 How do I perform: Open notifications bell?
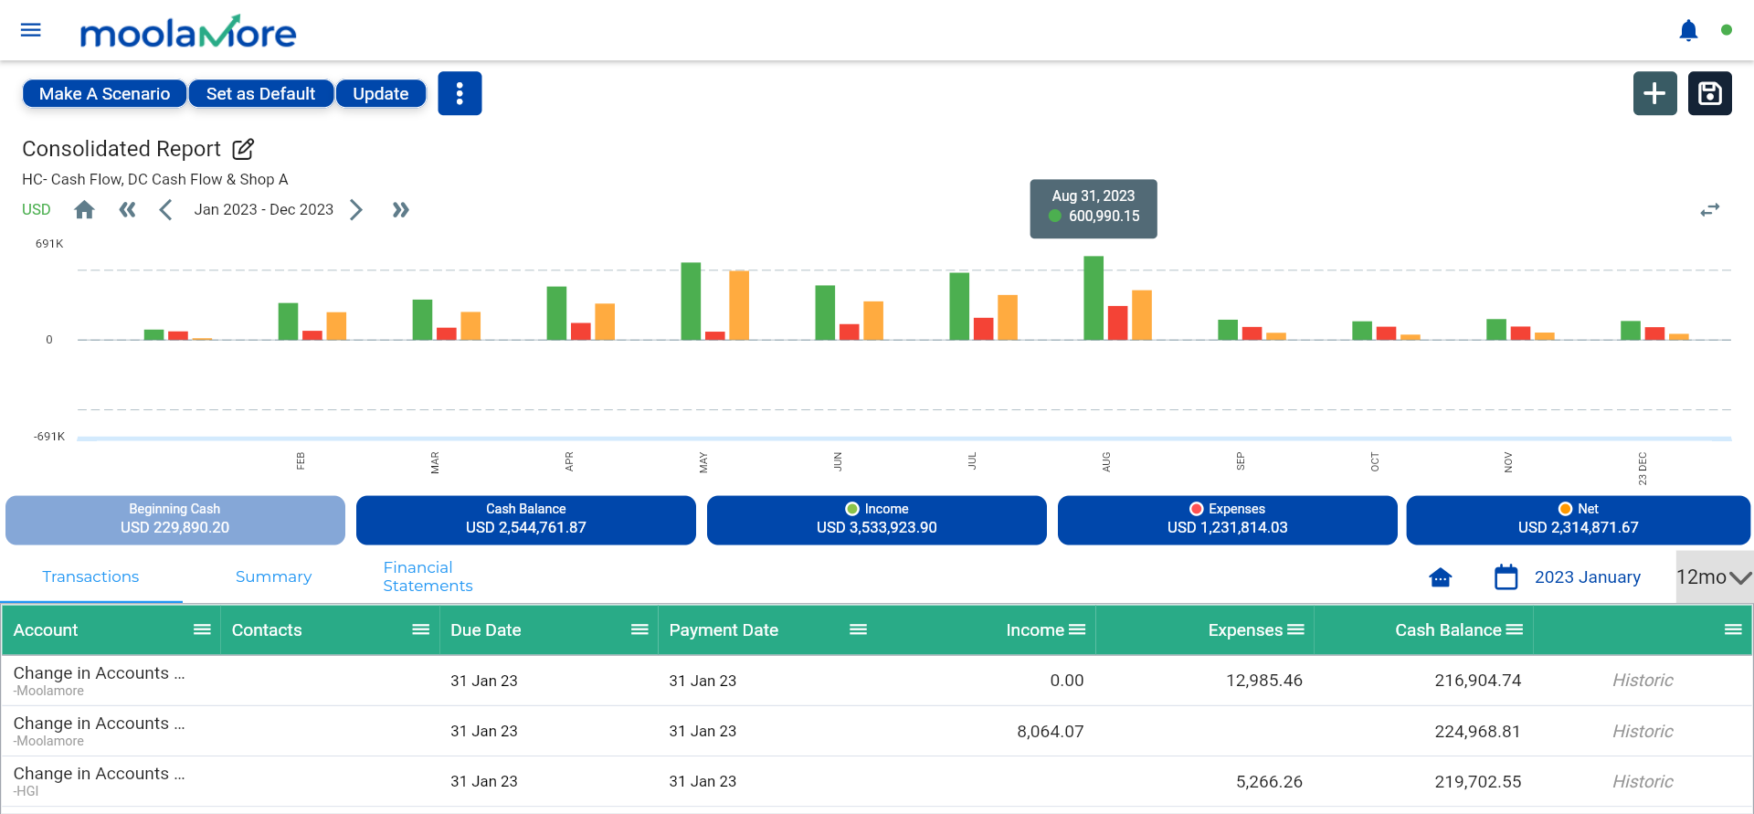point(1688,30)
